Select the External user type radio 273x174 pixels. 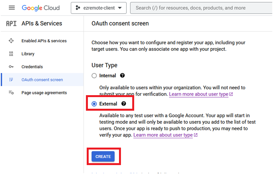[94, 104]
